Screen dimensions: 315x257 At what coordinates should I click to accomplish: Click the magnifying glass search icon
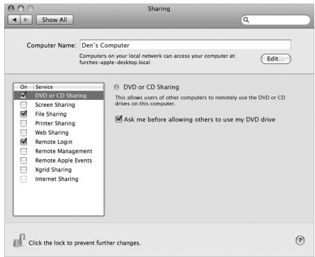tap(246, 20)
